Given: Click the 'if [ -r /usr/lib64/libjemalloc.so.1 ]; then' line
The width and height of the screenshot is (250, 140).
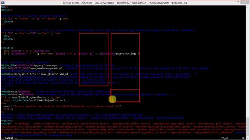Looking at the screenshot, I should 30,98.
